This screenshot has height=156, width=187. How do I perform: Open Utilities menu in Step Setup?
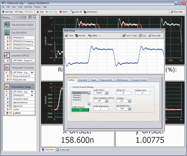click(94, 36)
